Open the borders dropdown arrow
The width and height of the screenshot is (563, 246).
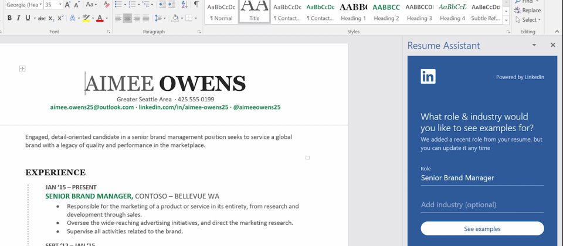196,18
